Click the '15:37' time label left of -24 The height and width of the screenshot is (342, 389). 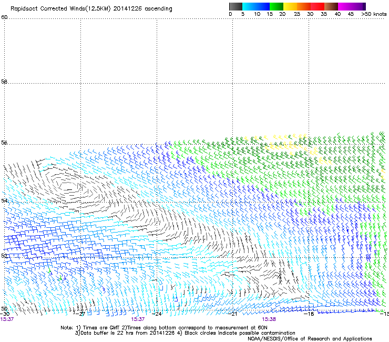click(x=138, y=319)
